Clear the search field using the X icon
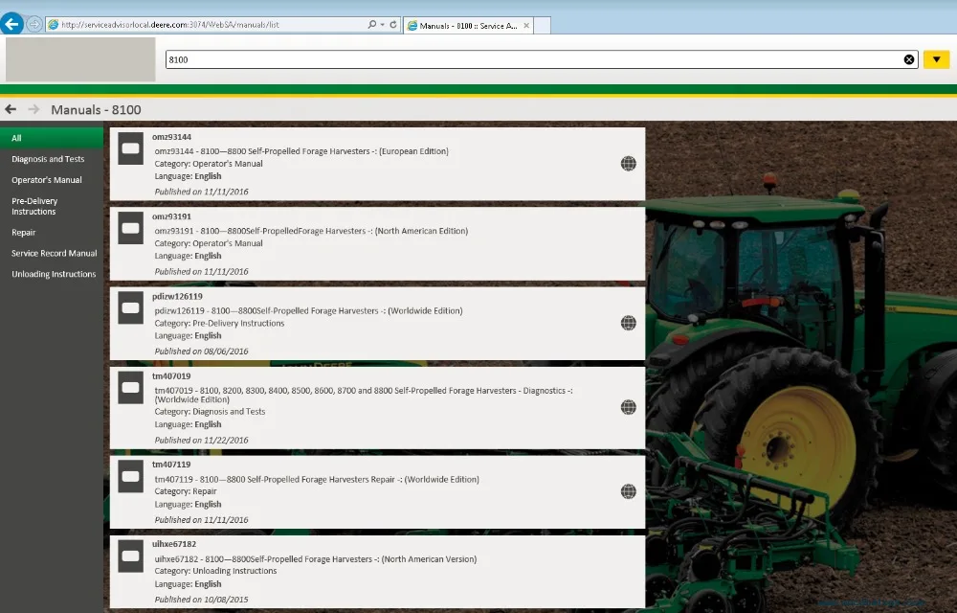The height and width of the screenshot is (613, 957). pyautogui.click(x=908, y=58)
